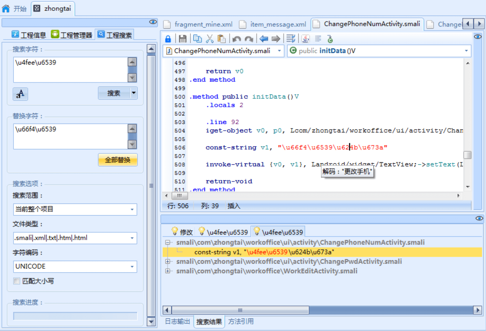
Task: Click the left panel scroll up arrow
Action: [x=151, y=49]
